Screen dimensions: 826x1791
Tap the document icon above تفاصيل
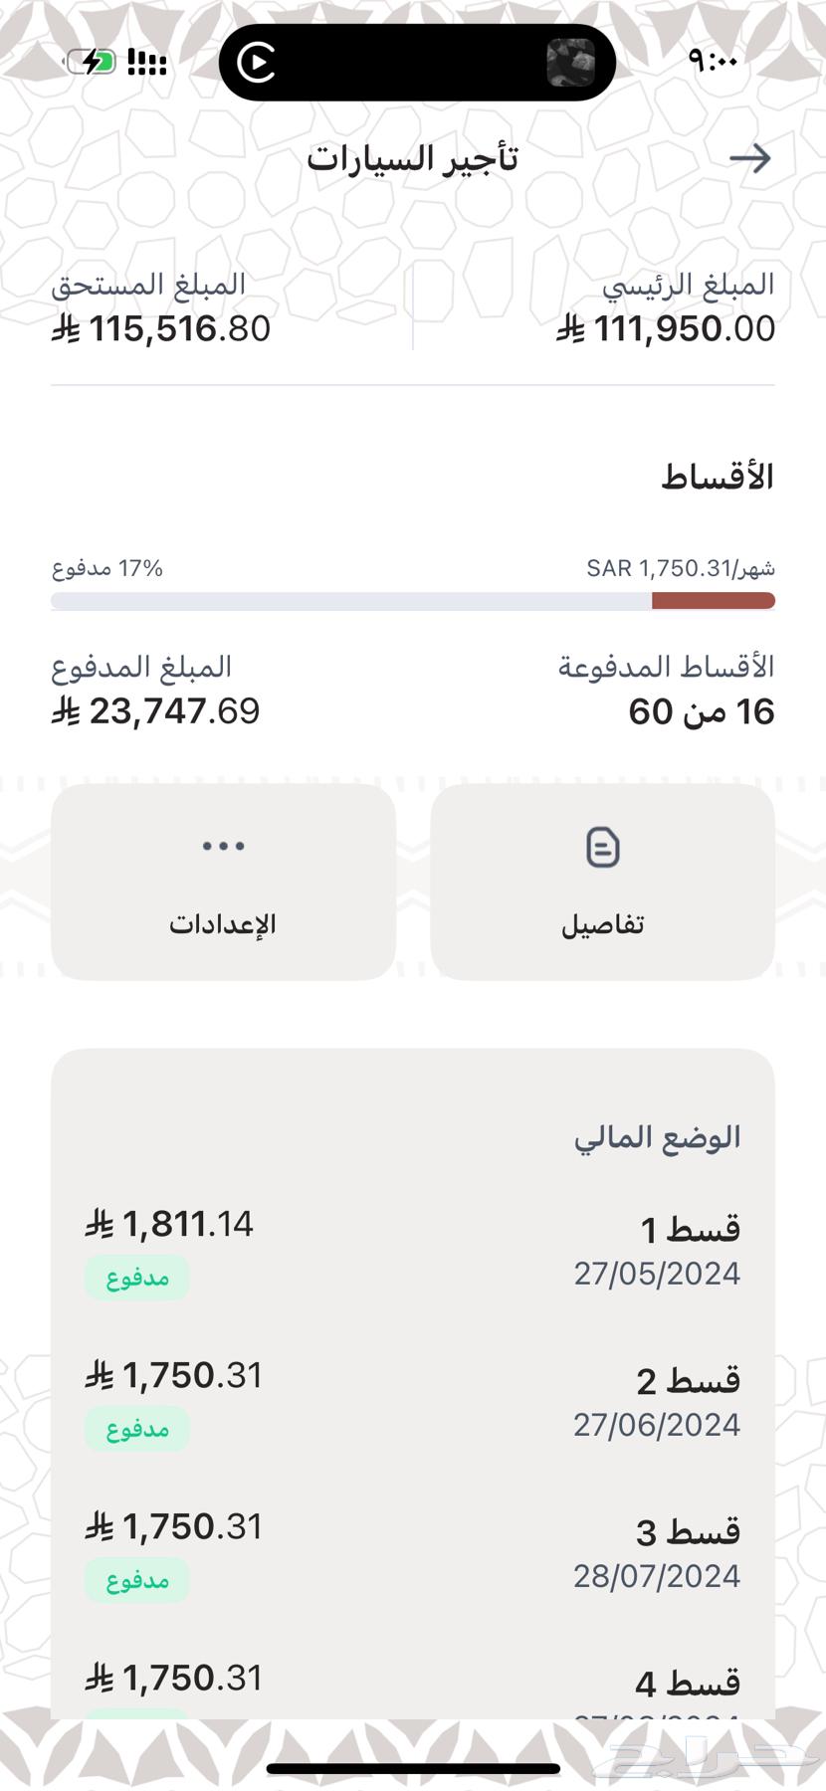pos(602,848)
